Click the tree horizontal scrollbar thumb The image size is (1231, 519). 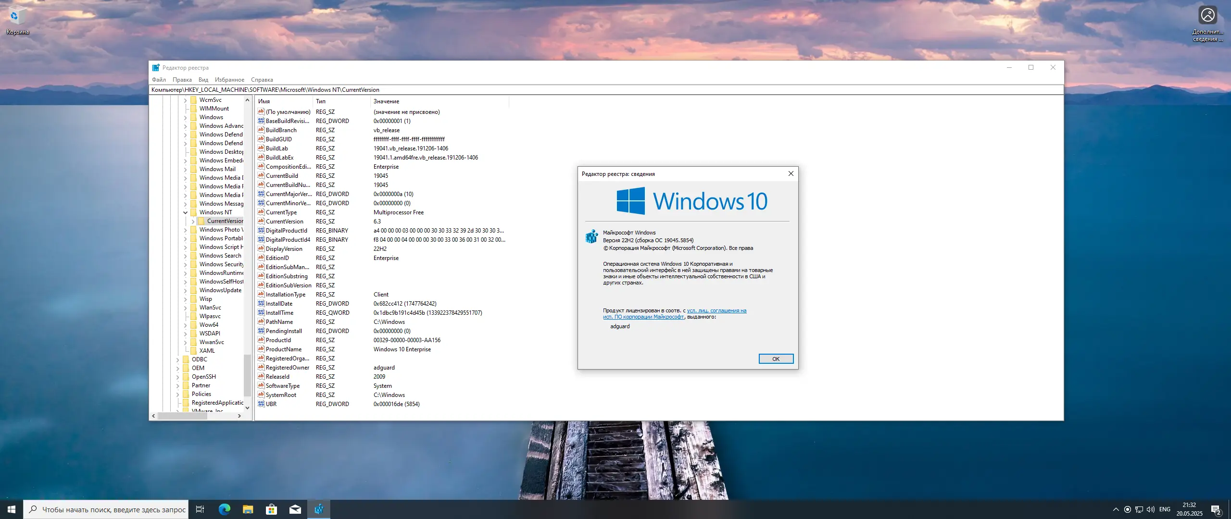(x=183, y=416)
